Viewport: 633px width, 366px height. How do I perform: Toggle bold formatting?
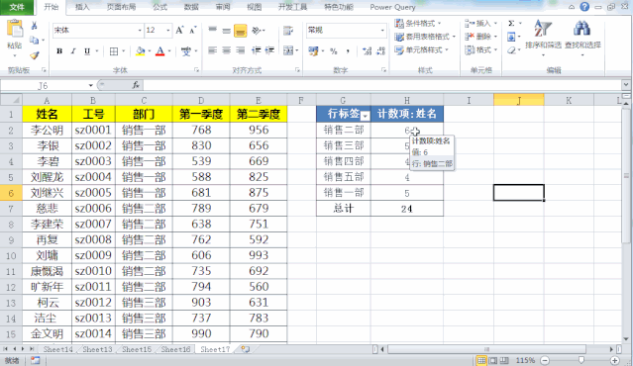[59, 51]
